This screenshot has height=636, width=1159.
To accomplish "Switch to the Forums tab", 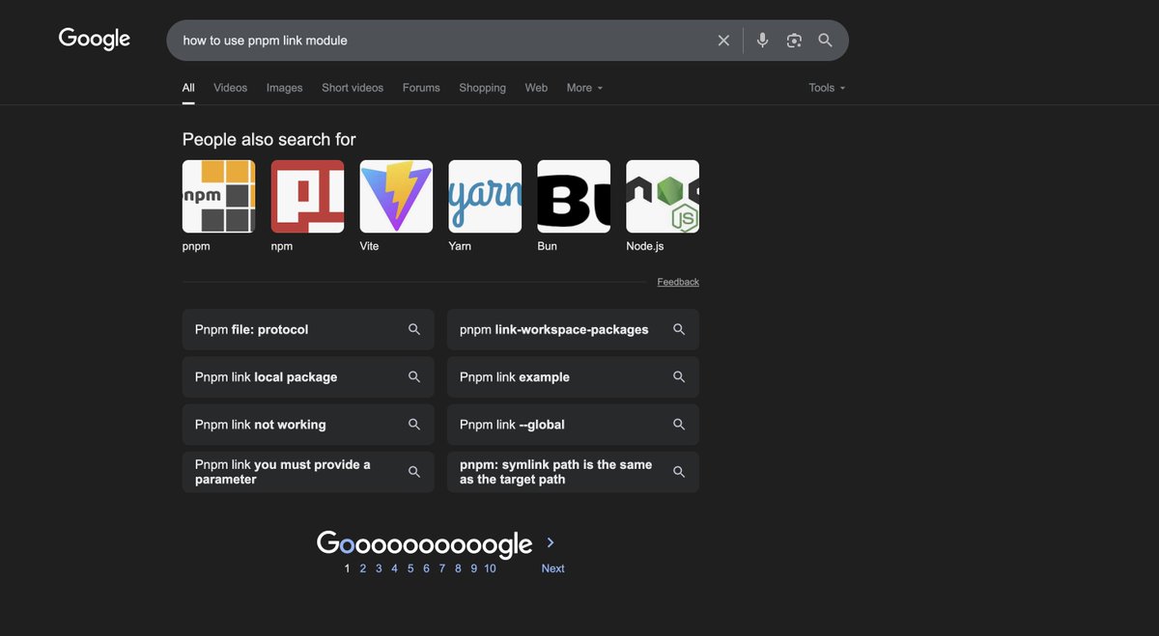I will click(421, 88).
